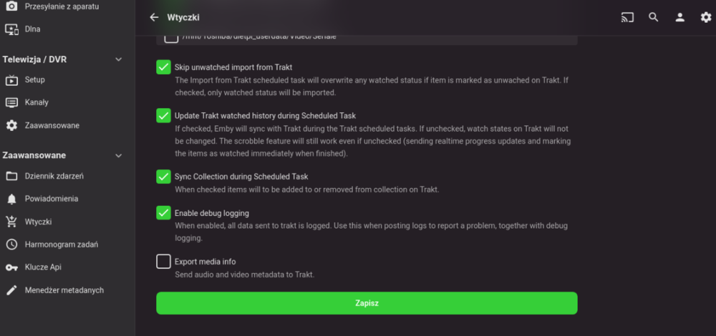Click the search magnifier icon
The image size is (716, 336).
[653, 17]
